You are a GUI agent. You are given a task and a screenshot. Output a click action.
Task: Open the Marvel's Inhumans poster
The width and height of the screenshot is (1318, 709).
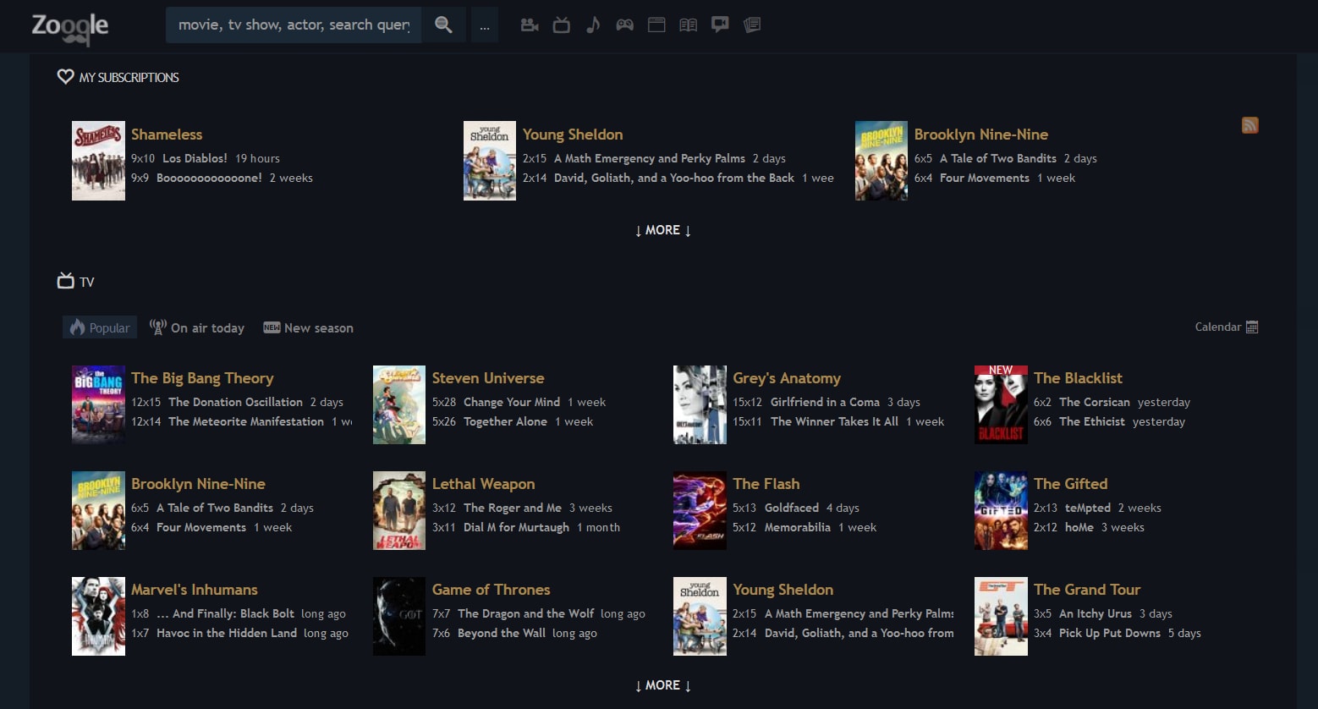pyautogui.click(x=98, y=616)
